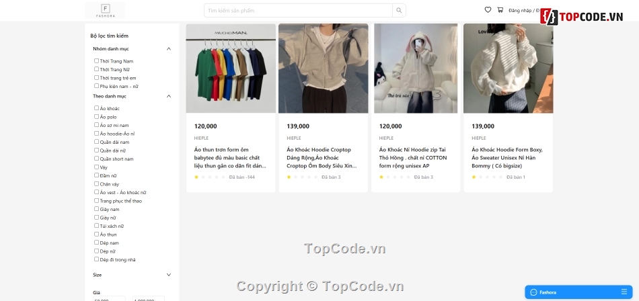Open the Fashora chat menu icon
This screenshot has width=639, height=301.
click(x=624, y=292)
